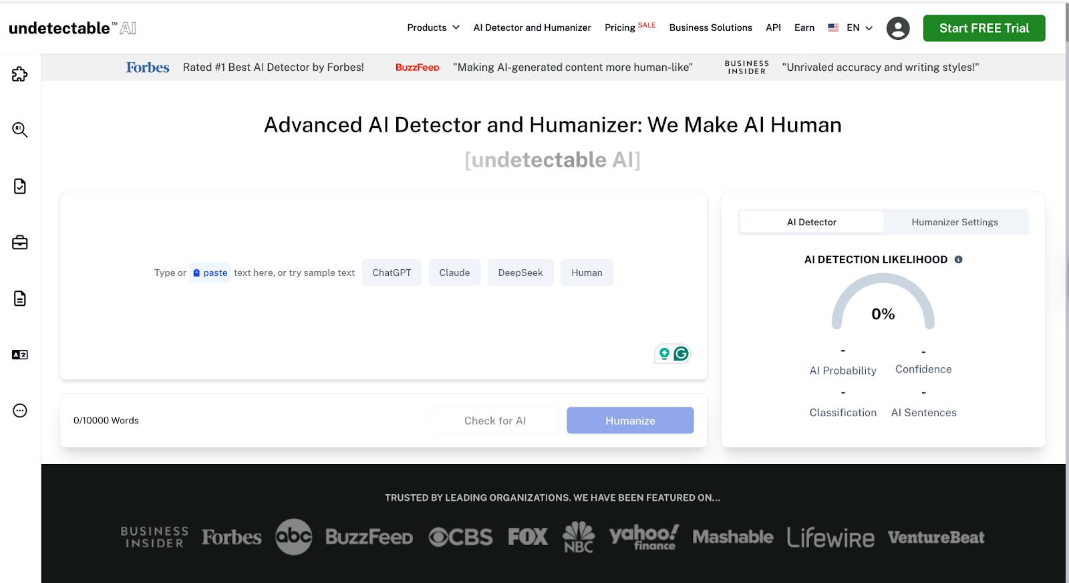Open the API nav link
The width and height of the screenshot is (1069, 583).
[x=773, y=27]
